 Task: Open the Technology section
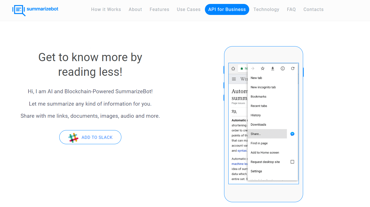coord(266,9)
